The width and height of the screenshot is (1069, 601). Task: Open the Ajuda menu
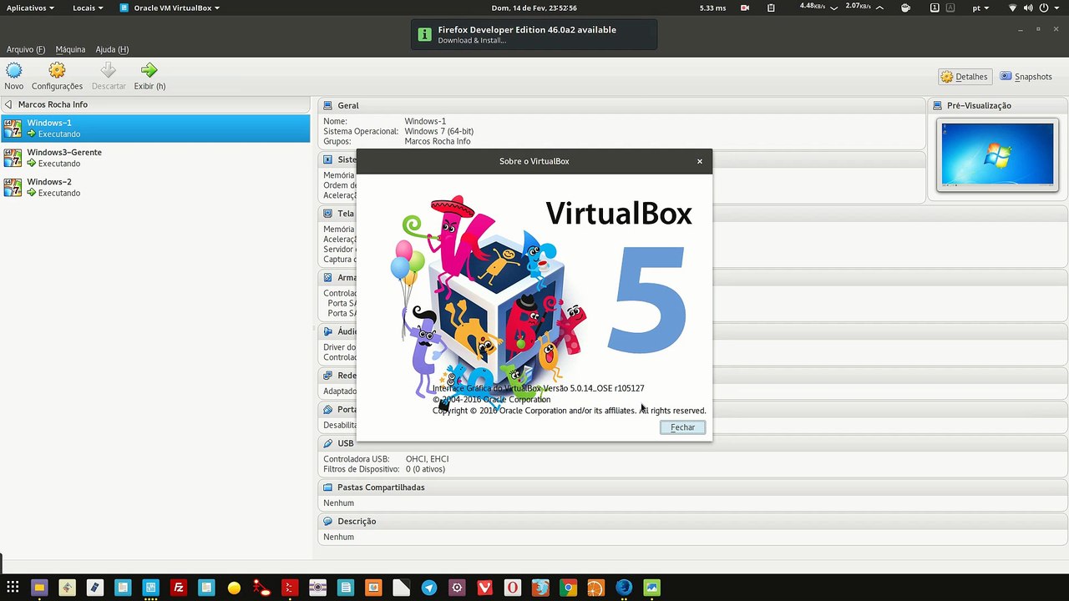coord(112,49)
